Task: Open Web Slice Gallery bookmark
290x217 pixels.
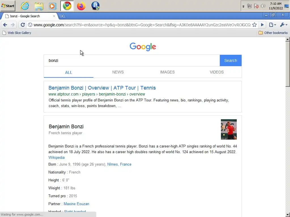Action: [x=17, y=33]
